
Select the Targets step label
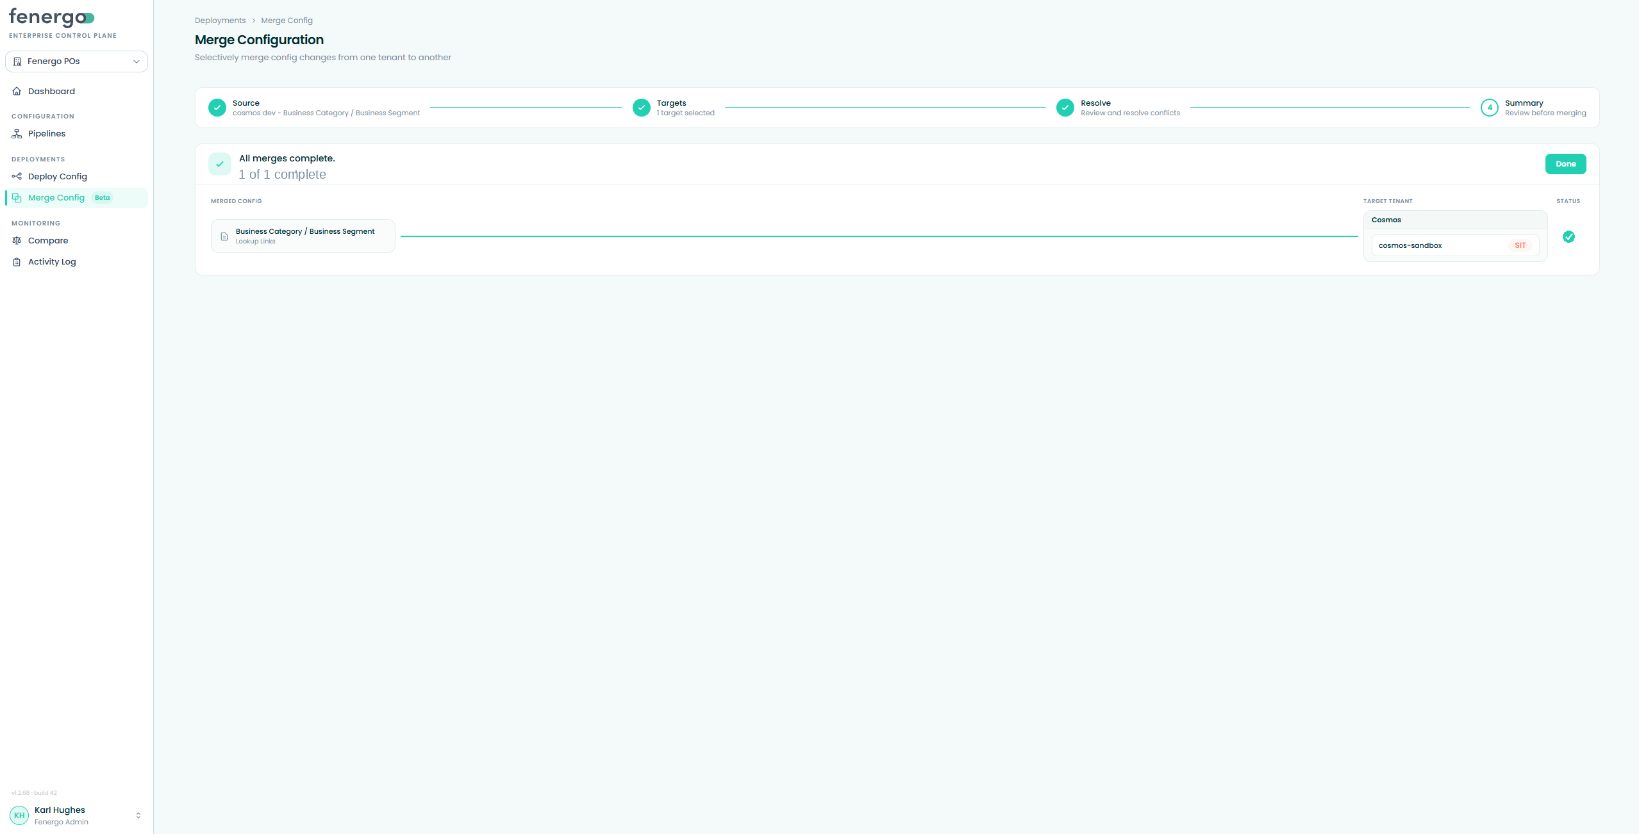point(671,103)
